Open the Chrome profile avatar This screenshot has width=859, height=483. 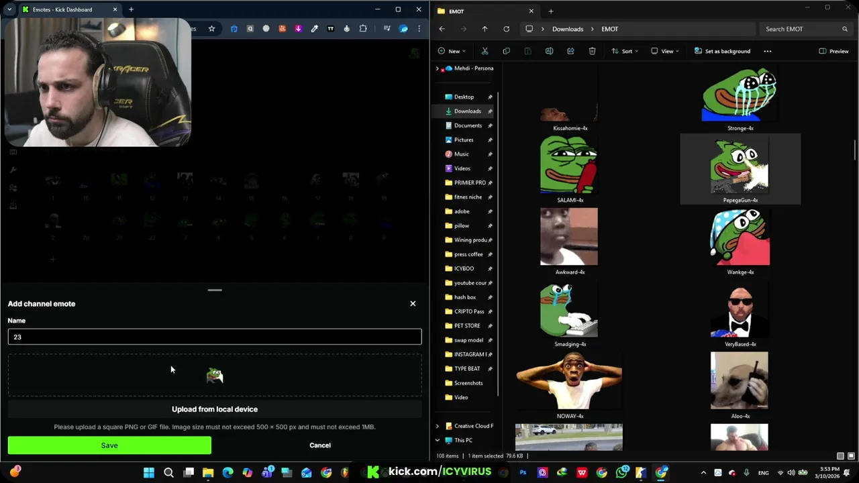[x=403, y=29]
